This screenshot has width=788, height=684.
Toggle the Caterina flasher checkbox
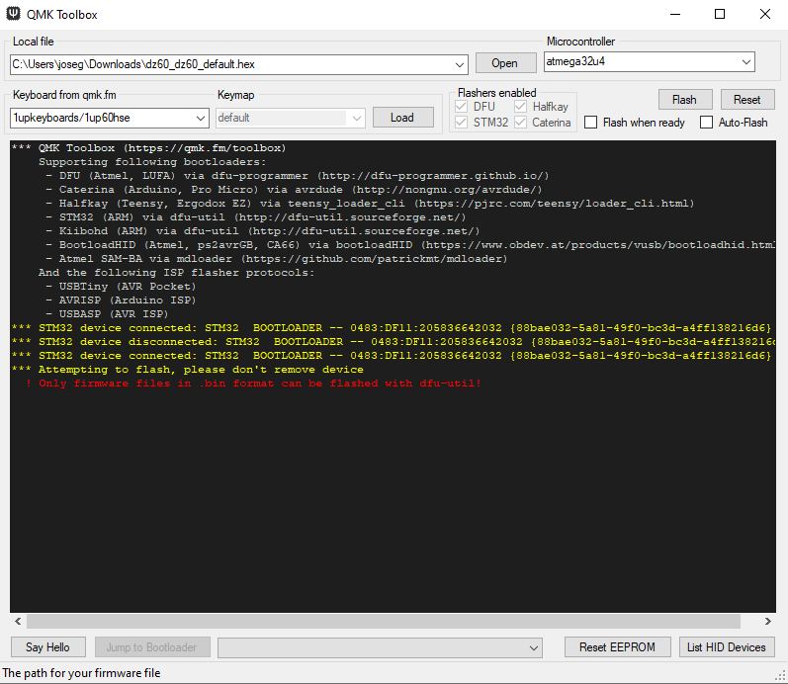click(520, 123)
